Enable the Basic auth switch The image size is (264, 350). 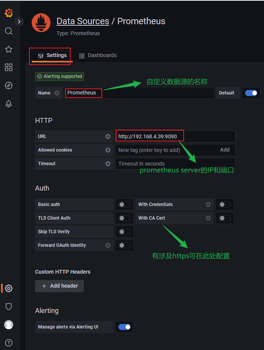124,204
